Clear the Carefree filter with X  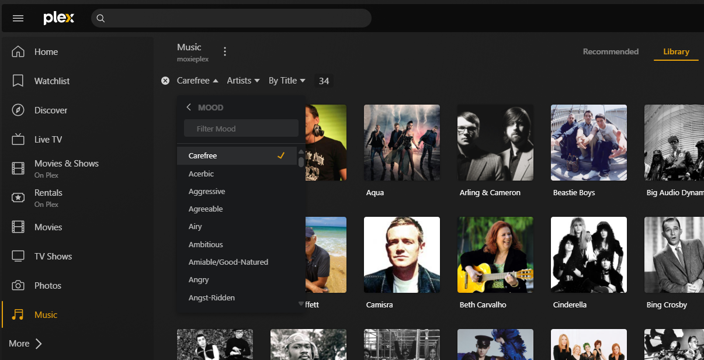[165, 81]
